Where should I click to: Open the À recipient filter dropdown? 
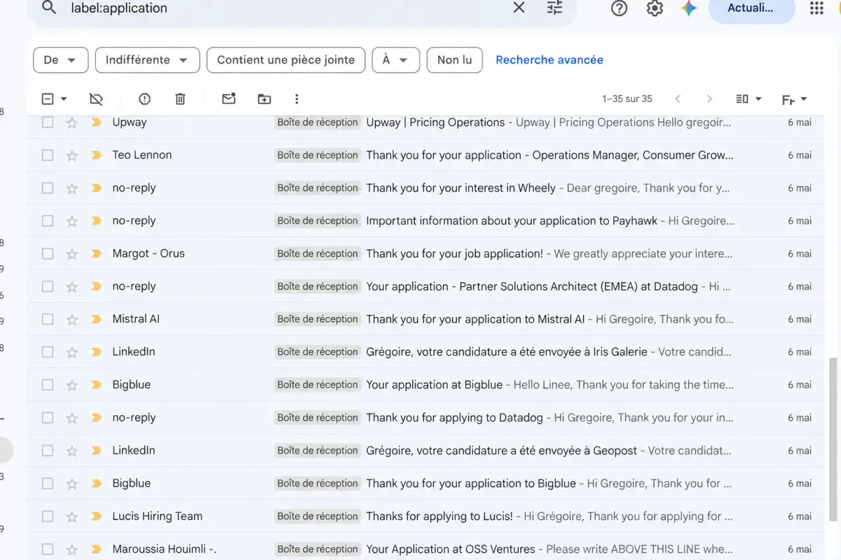point(395,60)
